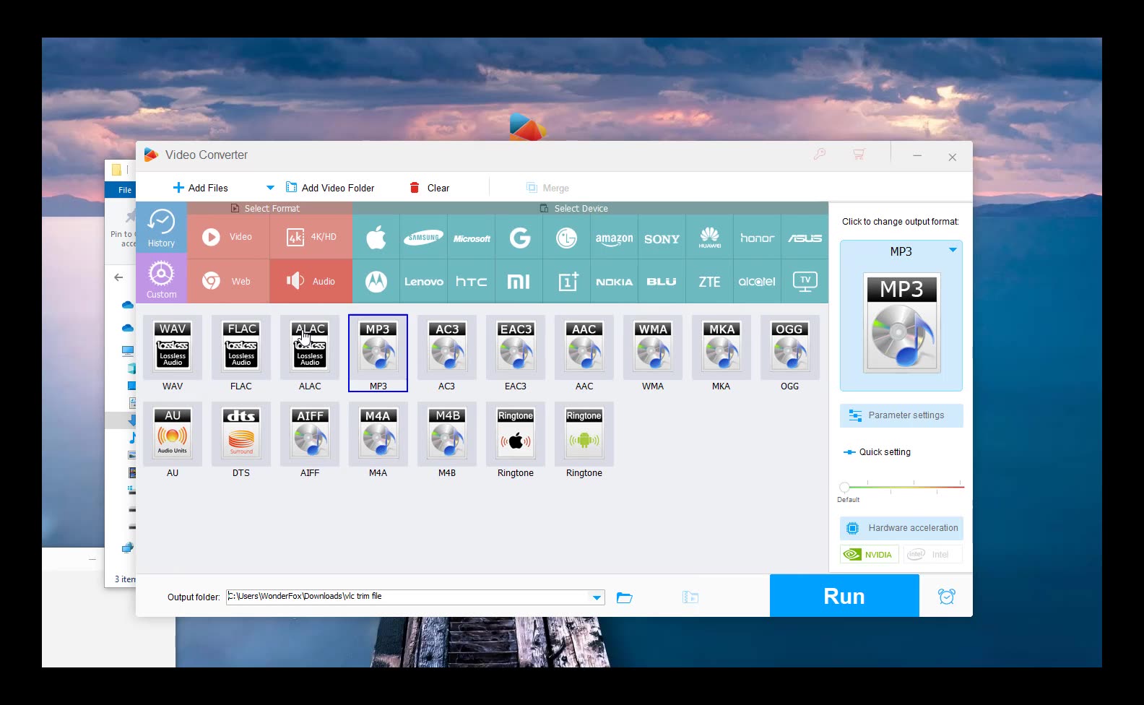
Task: Open the 4K/HD format category
Action: click(x=311, y=237)
